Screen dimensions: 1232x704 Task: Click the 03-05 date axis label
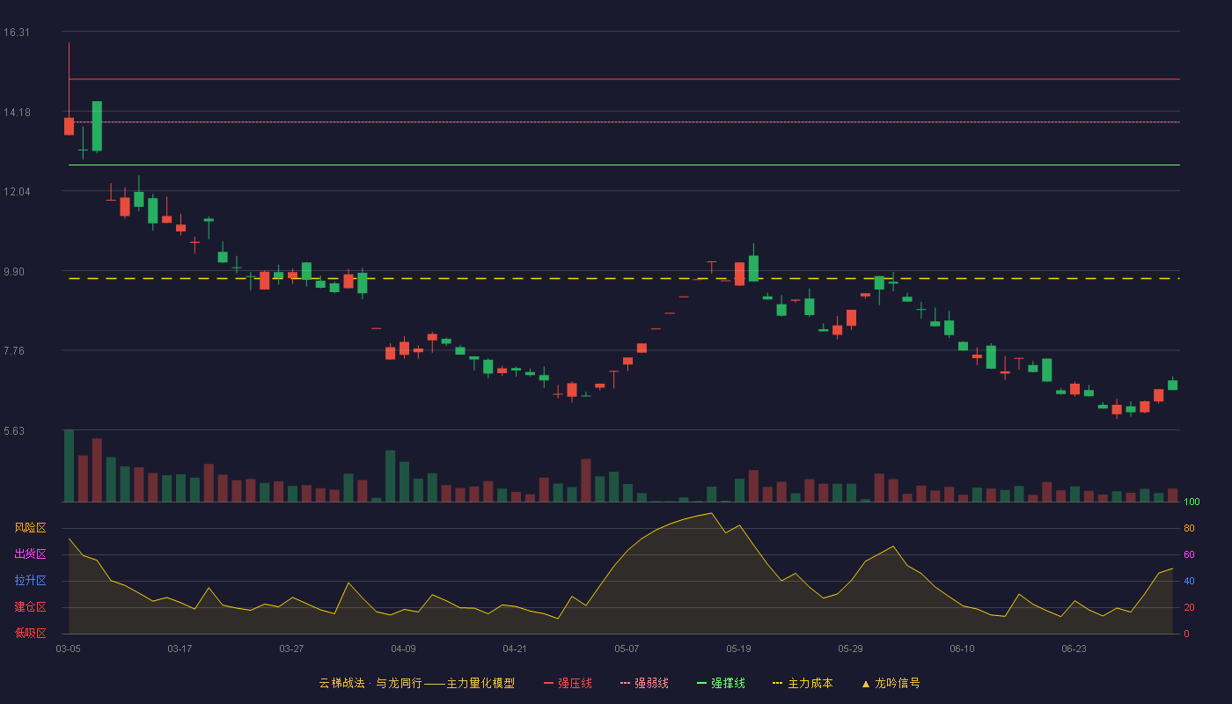pos(69,649)
